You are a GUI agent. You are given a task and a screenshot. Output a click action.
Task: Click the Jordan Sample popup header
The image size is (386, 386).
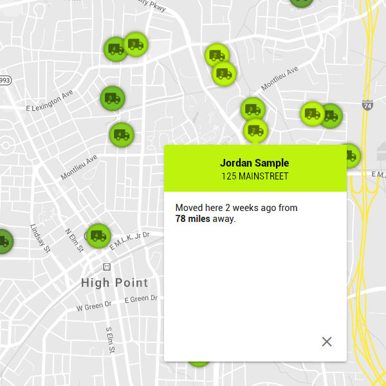pos(255,169)
